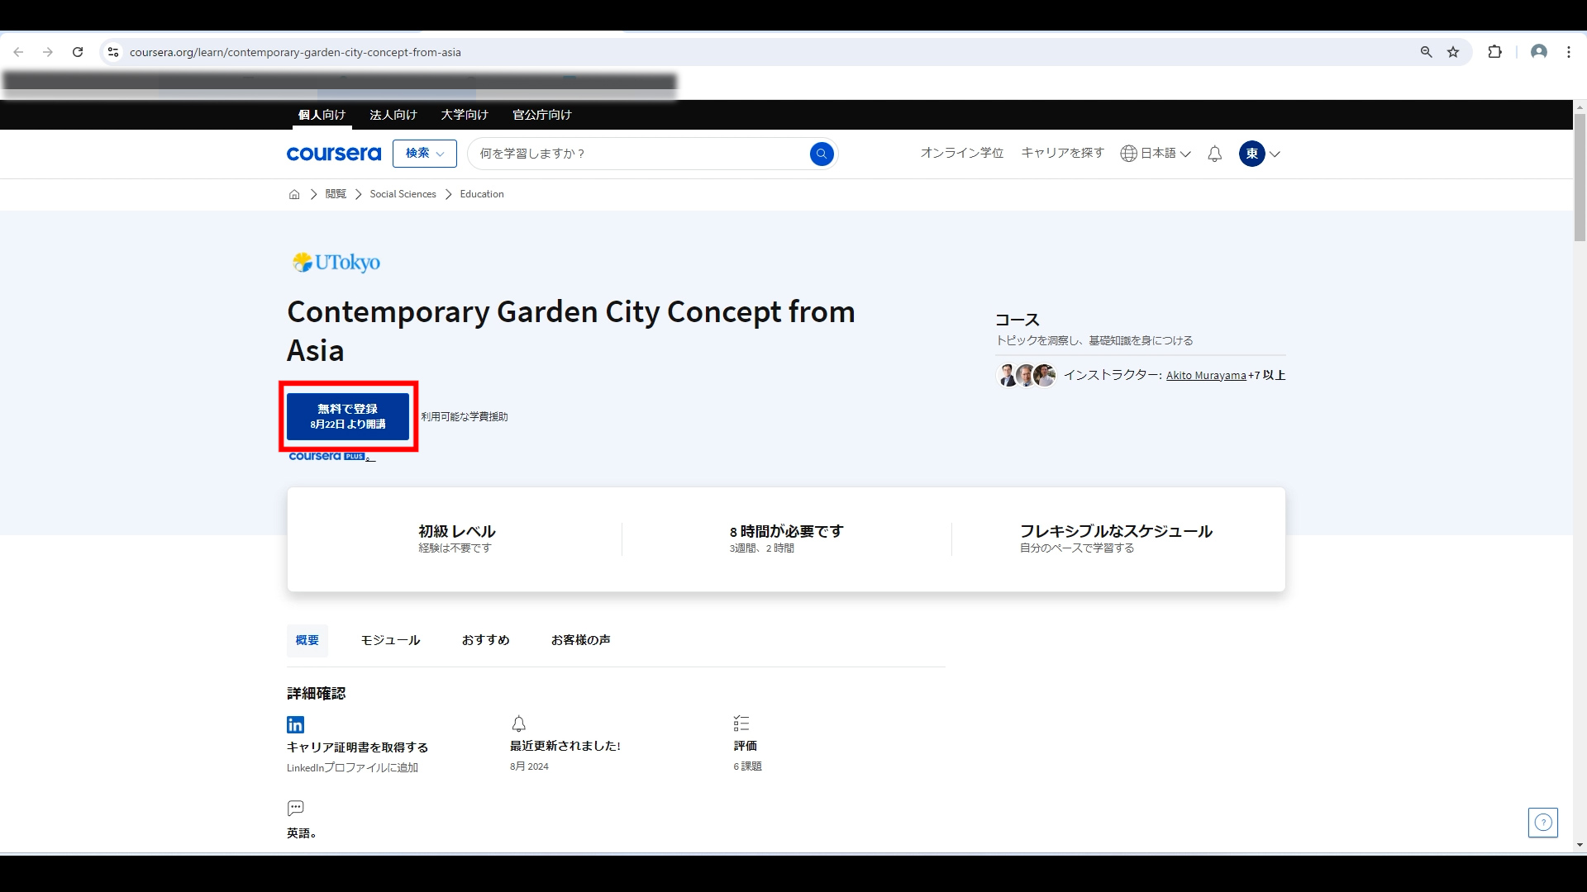The height and width of the screenshot is (892, 1587).
Task: Select 法人向け in top bar
Action: point(393,115)
